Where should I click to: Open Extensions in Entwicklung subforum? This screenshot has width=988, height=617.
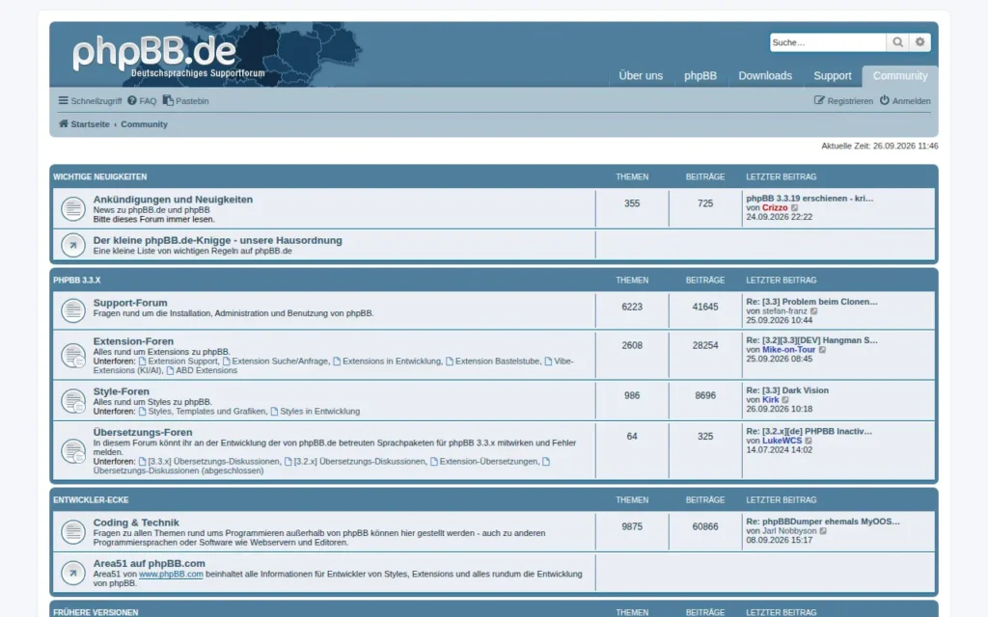[387, 362]
